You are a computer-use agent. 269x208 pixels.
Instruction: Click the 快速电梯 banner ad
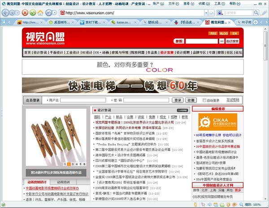coord(133,85)
